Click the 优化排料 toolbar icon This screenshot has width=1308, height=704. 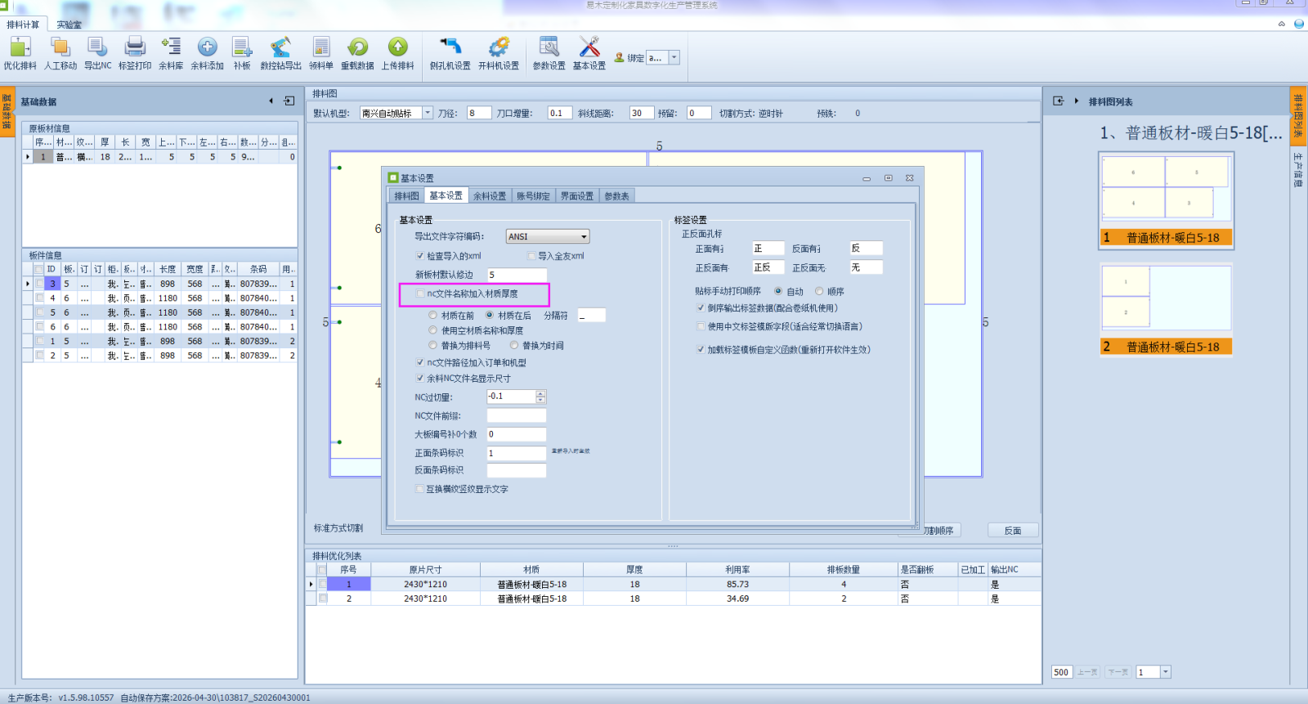[20, 47]
